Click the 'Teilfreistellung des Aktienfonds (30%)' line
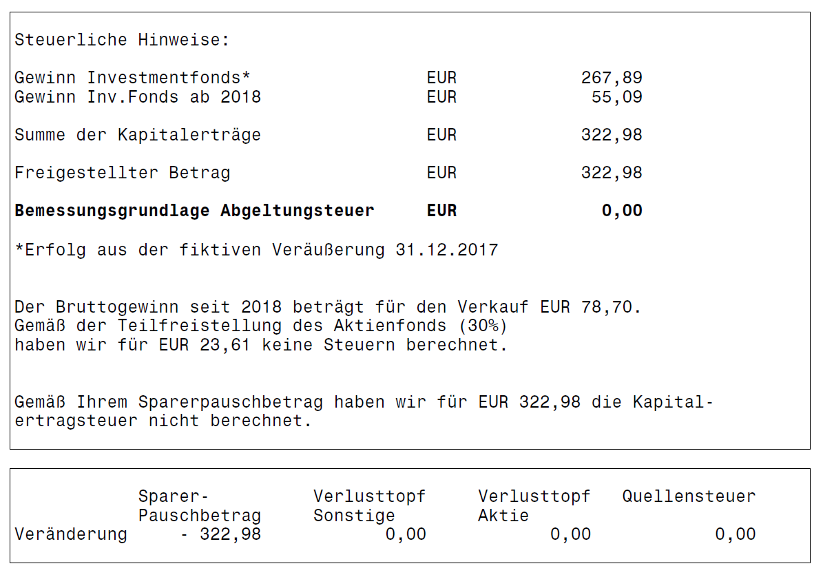The height and width of the screenshot is (577, 823). click(x=261, y=326)
